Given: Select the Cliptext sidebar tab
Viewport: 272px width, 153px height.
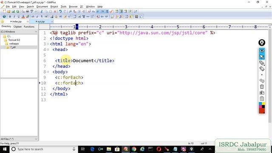Looking at the screenshot, I should [x=17, y=26].
